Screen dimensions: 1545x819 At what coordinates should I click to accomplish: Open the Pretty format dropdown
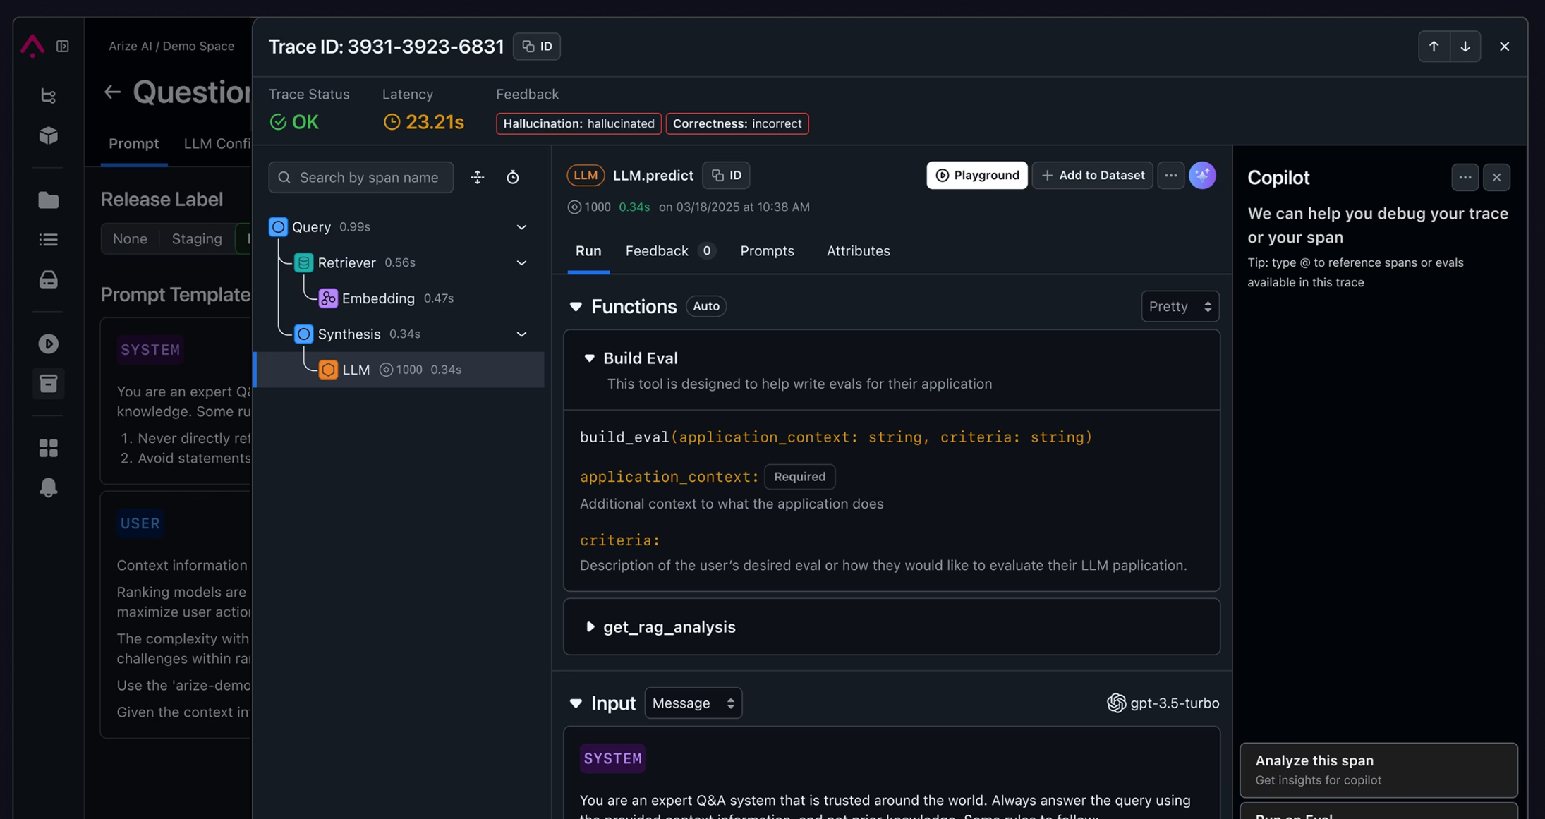1180,306
